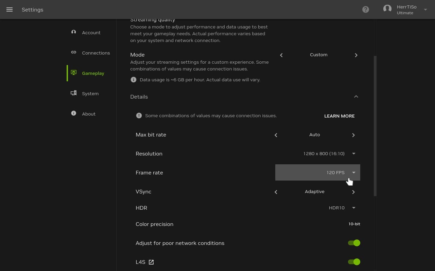Open the About settings page

(x=88, y=114)
